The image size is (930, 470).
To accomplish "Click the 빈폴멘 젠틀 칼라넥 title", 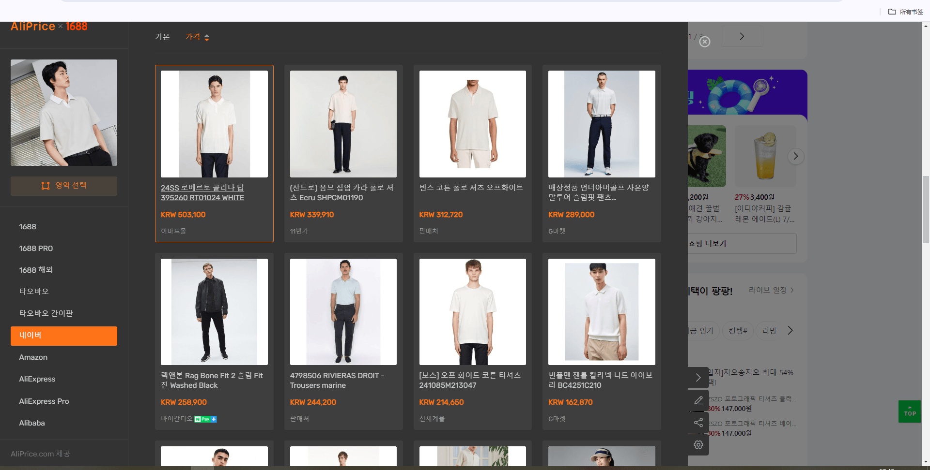I will 601,381.
